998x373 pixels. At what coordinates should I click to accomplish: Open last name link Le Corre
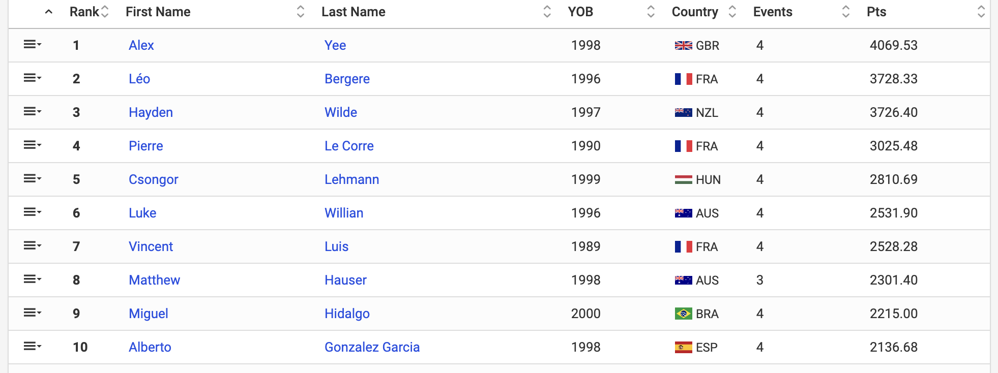pos(349,146)
